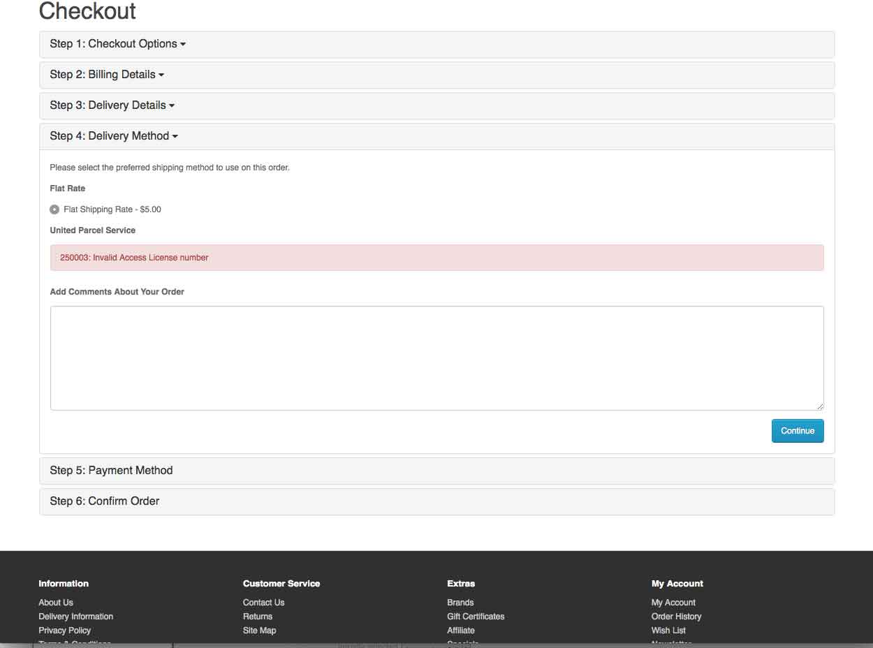Collapse Step 4: Delivery Method panel
Viewport: 873px width, 648px height.
114,136
